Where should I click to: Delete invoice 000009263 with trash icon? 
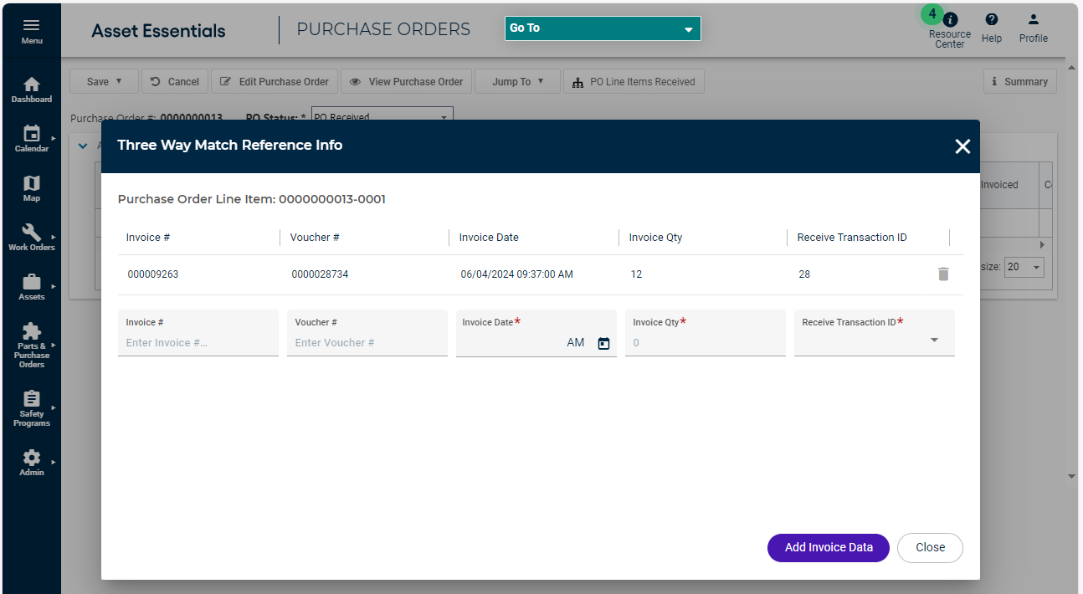point(943,274)
